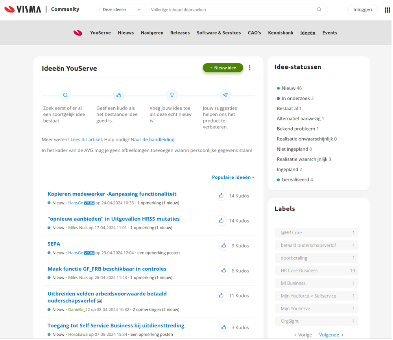
Task: Open Toegang tot Self Service Business idea
Action: [x=116, y=325]
